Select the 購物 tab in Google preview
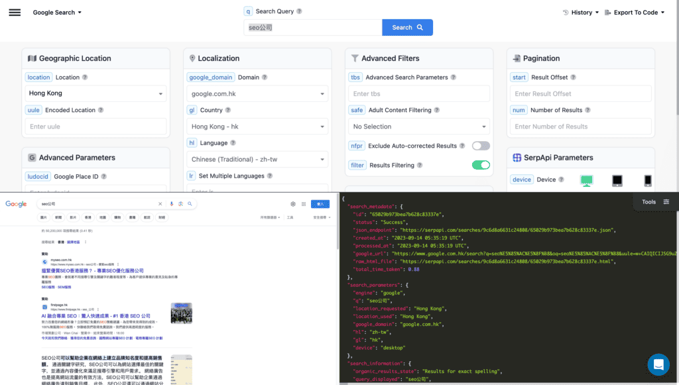 (x=117, y=217)
